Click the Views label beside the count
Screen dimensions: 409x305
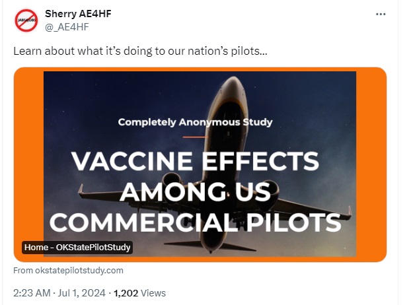point(153,293)
